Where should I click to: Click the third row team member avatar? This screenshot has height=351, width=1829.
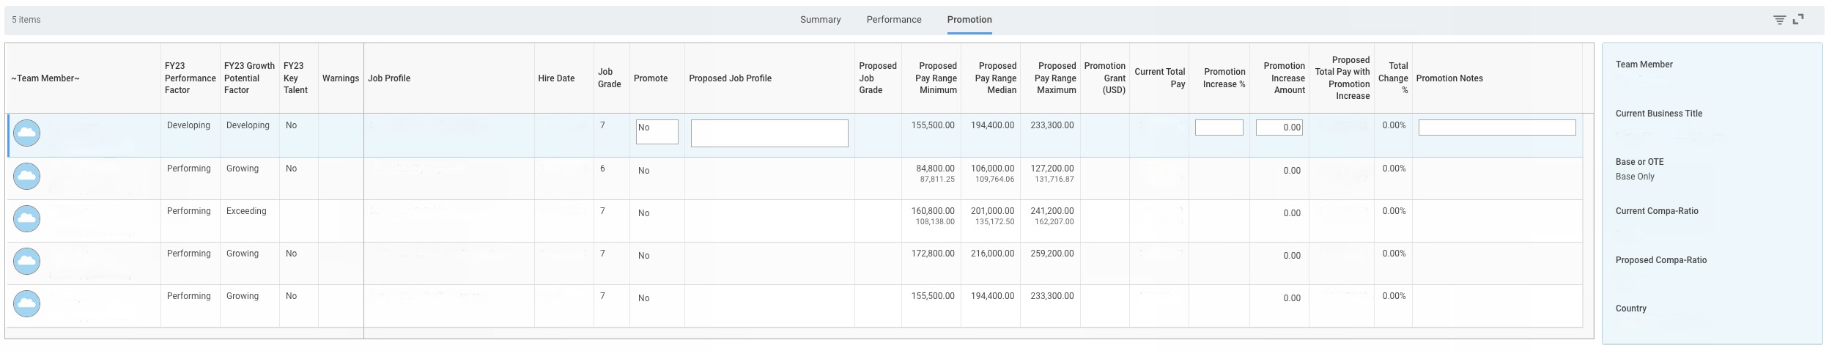27,218
